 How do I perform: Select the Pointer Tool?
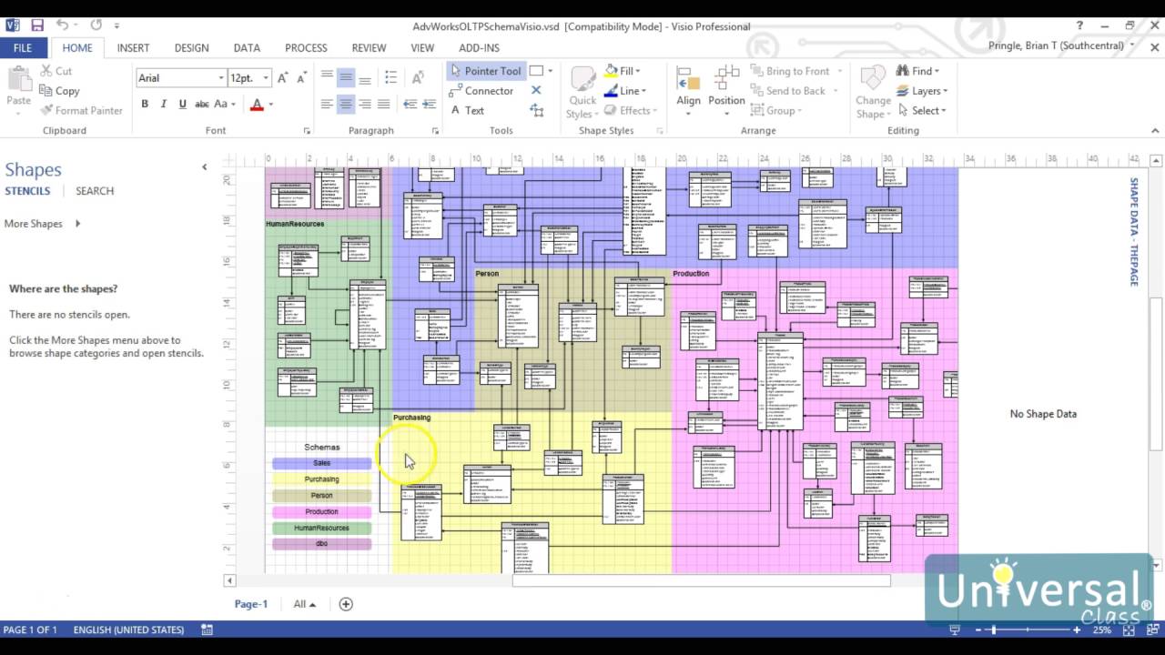tap(485, 71)
